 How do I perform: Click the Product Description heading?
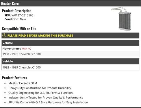coord(16,11)
